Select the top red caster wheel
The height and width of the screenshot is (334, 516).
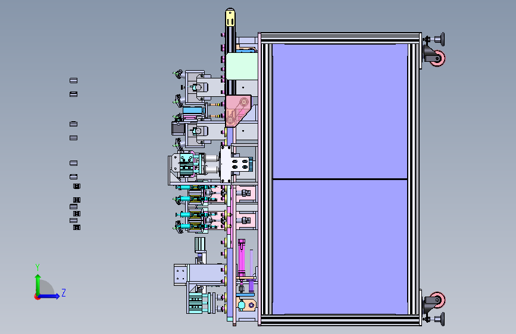click(x=439, y=58)
